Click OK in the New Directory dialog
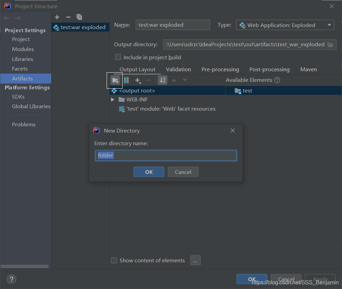This screenshot has width=342, height=289. (149, 172)
